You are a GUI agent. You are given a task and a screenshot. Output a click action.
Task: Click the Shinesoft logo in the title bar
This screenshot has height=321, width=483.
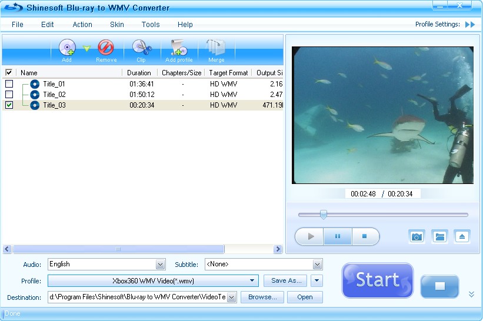point(13,8)
